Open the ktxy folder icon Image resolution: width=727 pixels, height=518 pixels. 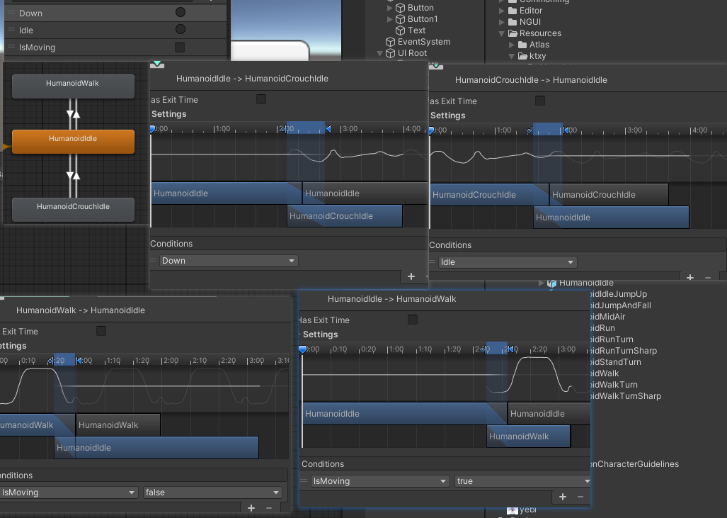(522, 56)
